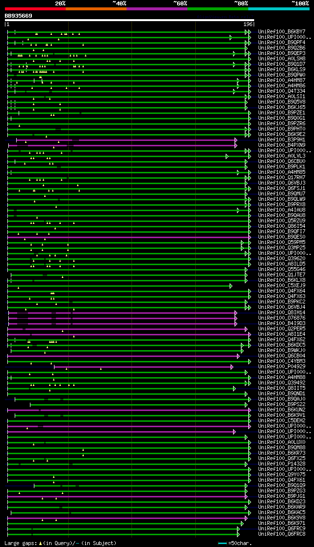Select the UniRef100_Q86I54 label

click(x=282, y=226)
